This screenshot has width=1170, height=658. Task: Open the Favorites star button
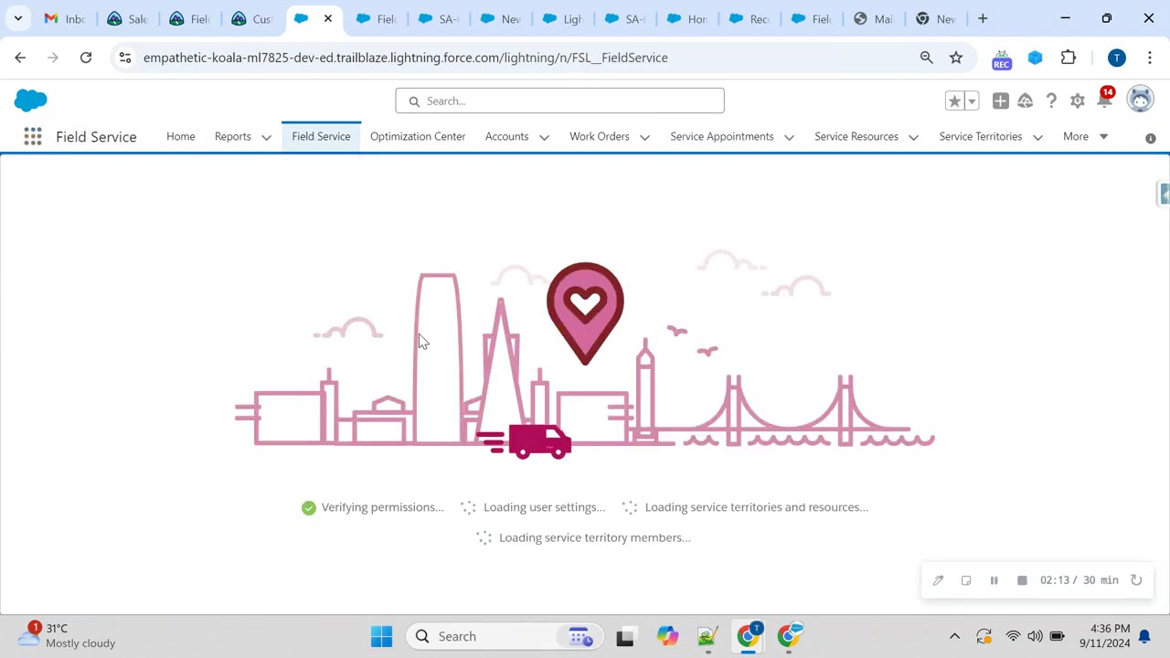(954, 101)
